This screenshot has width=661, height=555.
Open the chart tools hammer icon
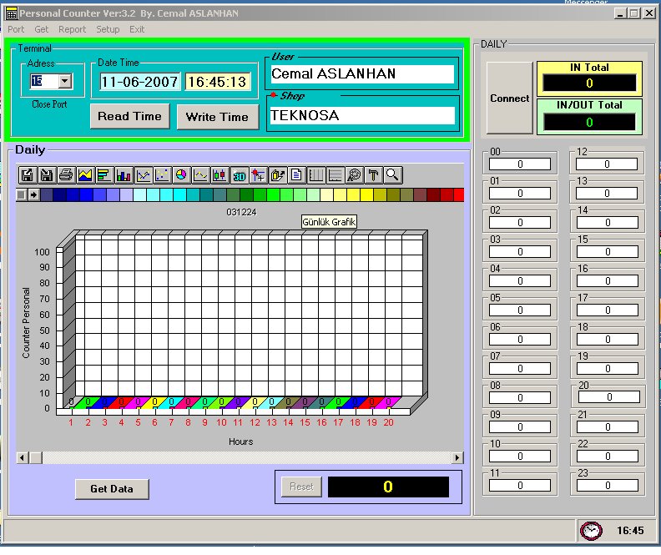(x=374, y=175)
